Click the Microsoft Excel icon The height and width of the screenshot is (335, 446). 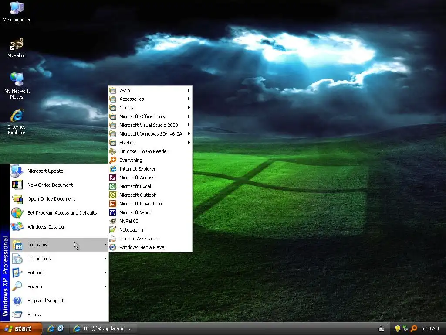113,186
